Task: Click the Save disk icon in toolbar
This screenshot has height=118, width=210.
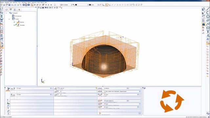Action: pyautogui.click(x=10, y=5)
